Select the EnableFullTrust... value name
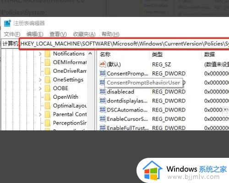The height and width of the screenshot is (183, 229). pyautogui.click(x=128, y=128)
